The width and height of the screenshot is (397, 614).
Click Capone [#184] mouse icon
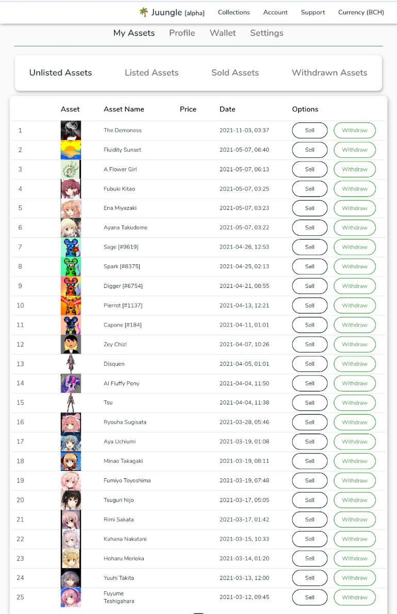[71, 325]
